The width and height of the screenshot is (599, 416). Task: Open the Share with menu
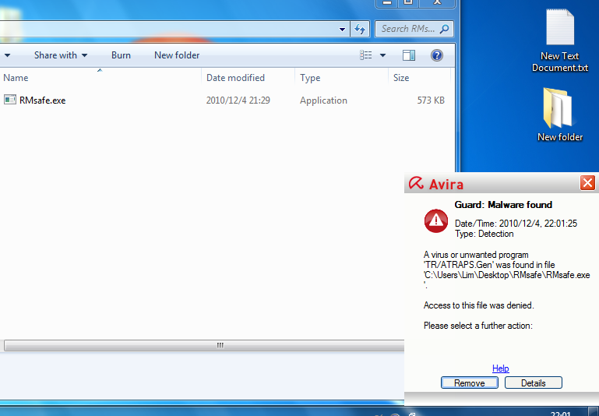[x=61, y=55]
